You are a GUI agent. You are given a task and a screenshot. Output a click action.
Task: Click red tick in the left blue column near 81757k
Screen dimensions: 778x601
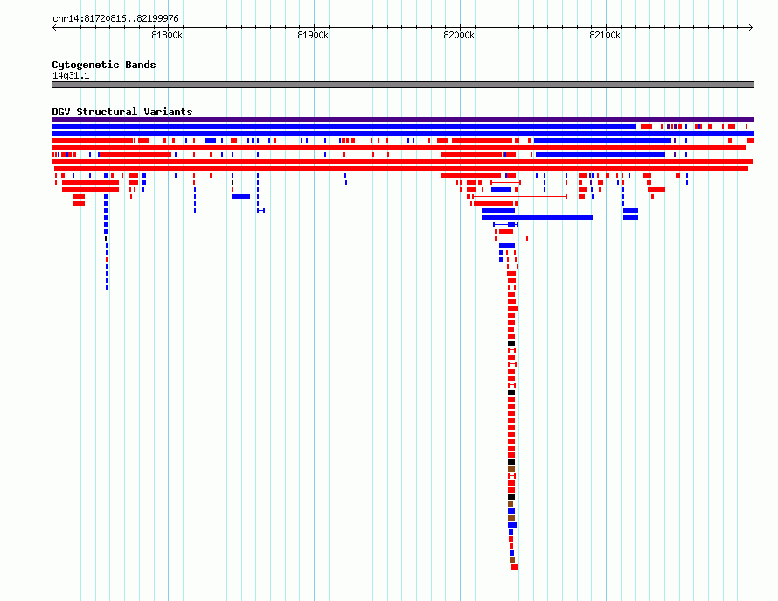107,259
